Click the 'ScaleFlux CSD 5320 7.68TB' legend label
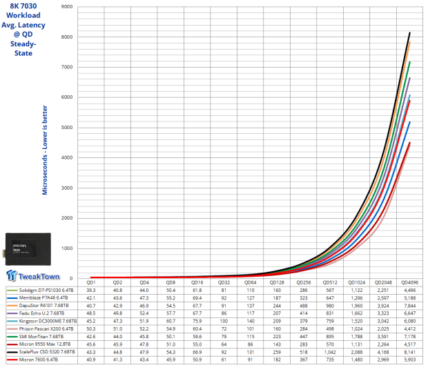Viewport: 428px width, 392px height. pos(47,352)
